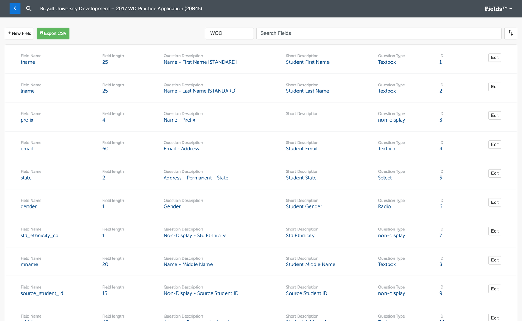The width and height of the screenshot is (522, 321).
Task: Open the WCC filter dropdown
Action: (229, 33)
